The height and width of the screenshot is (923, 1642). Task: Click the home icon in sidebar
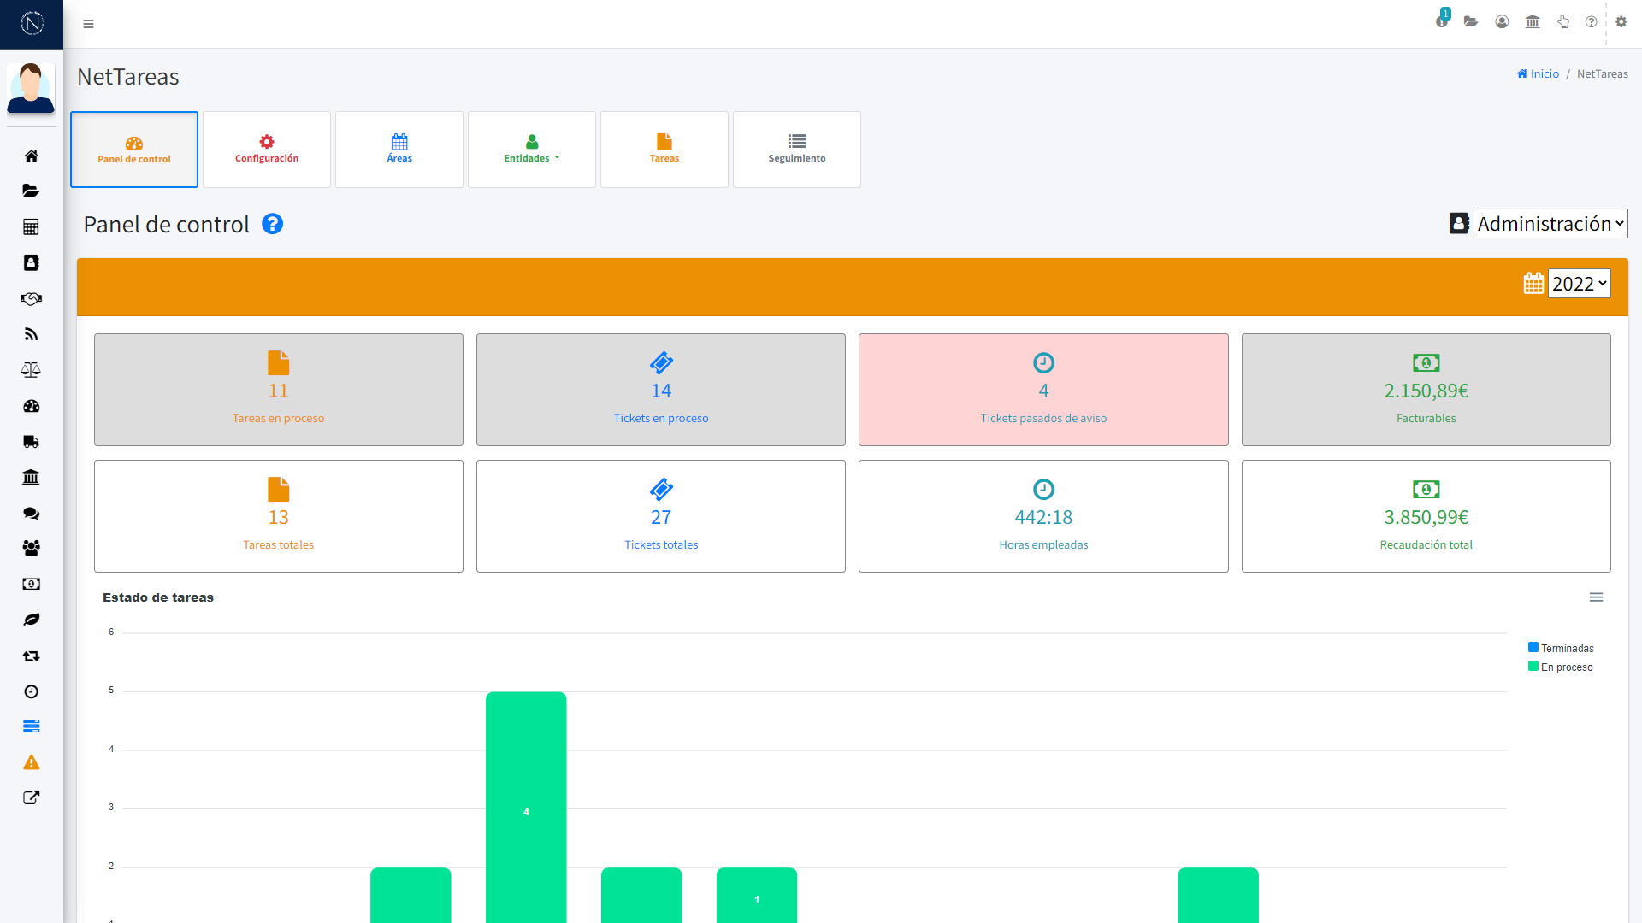(x=31, y=156)
